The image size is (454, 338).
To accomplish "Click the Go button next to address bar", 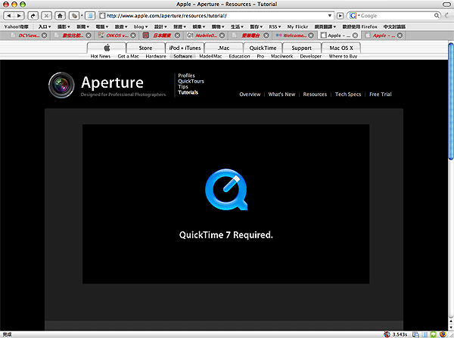I will tap(340, 16).
